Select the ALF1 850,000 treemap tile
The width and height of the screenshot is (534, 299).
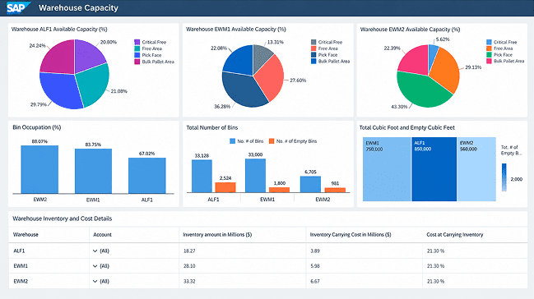[434, 169]
